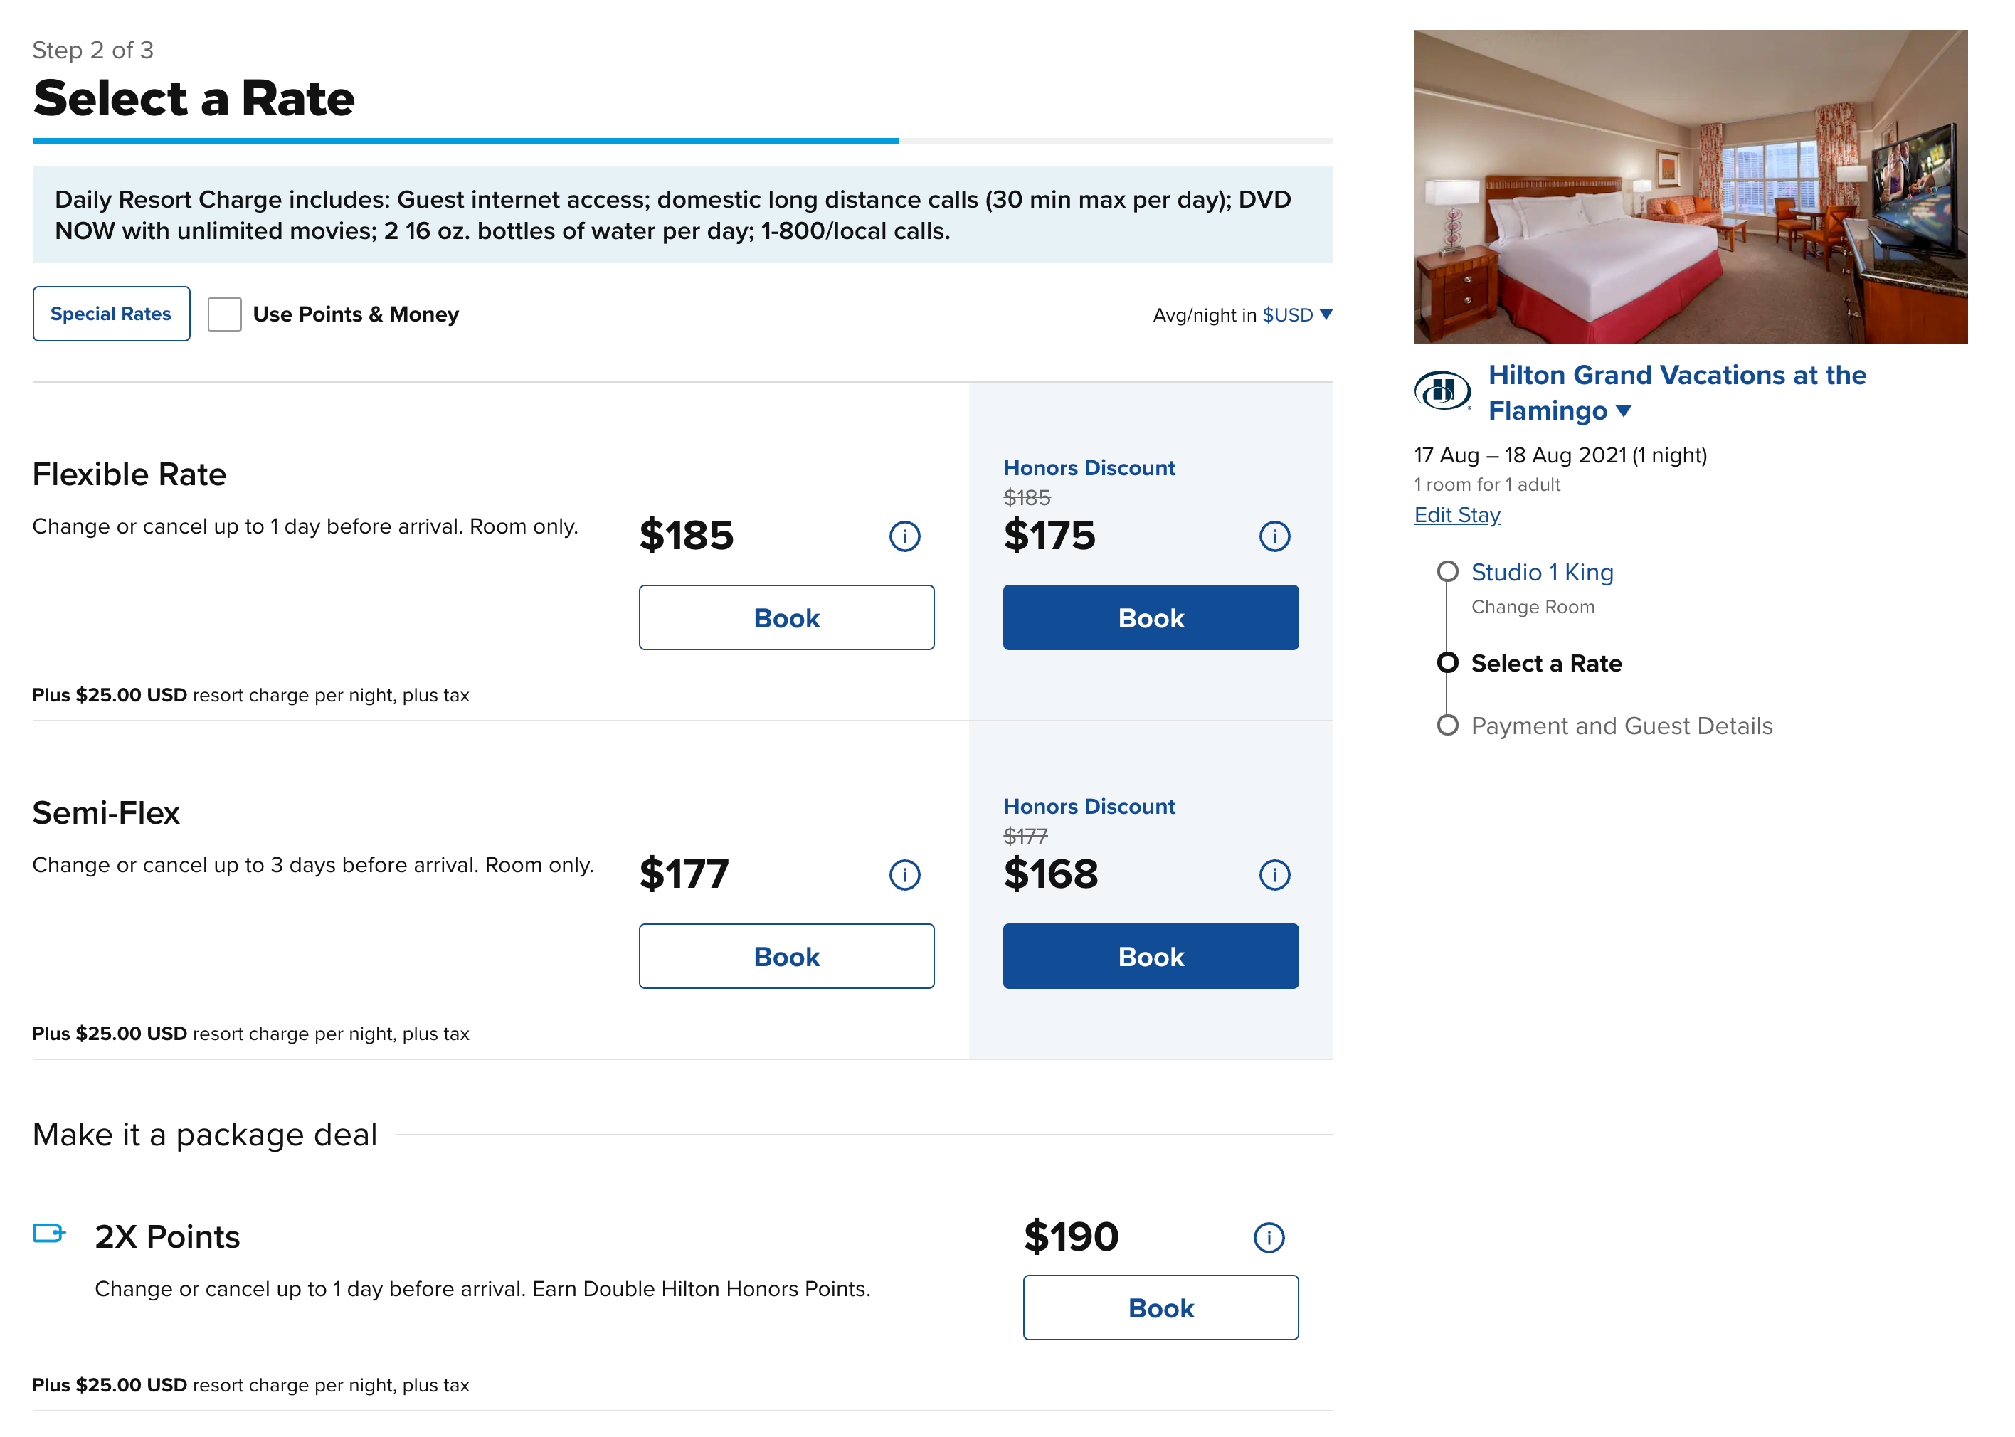Select the Studio 1 King step circle
This screenshot has height=1437, width=2015.
coord(1447,572)
